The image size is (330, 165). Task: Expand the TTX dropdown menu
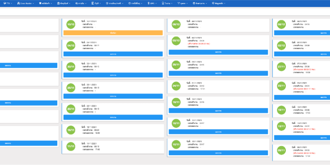pyautogui.click(x=7, y=3)
